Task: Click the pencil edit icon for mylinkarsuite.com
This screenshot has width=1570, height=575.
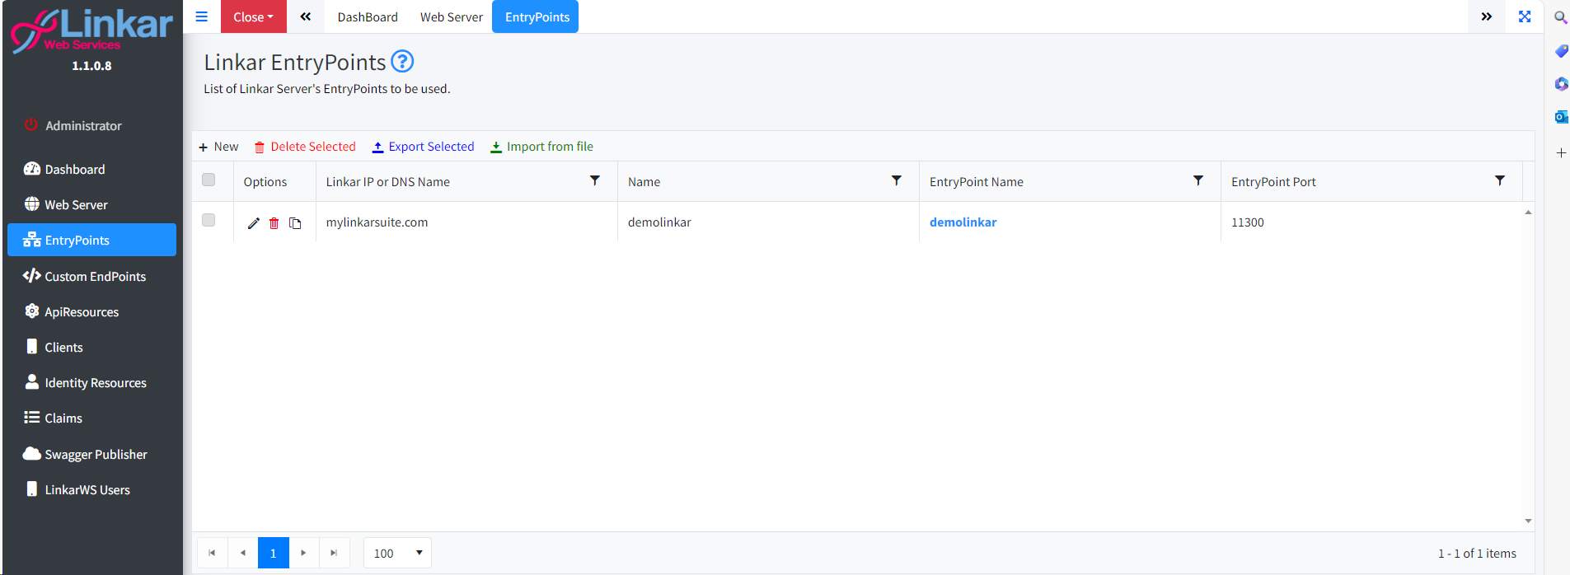Action: tap(254, 223)
